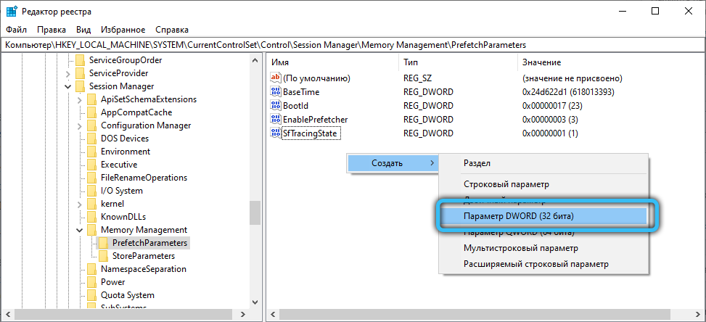Click the EnablePrefetcher DWORD value icon
706x322 pixels.
click(x=275, y=119)
